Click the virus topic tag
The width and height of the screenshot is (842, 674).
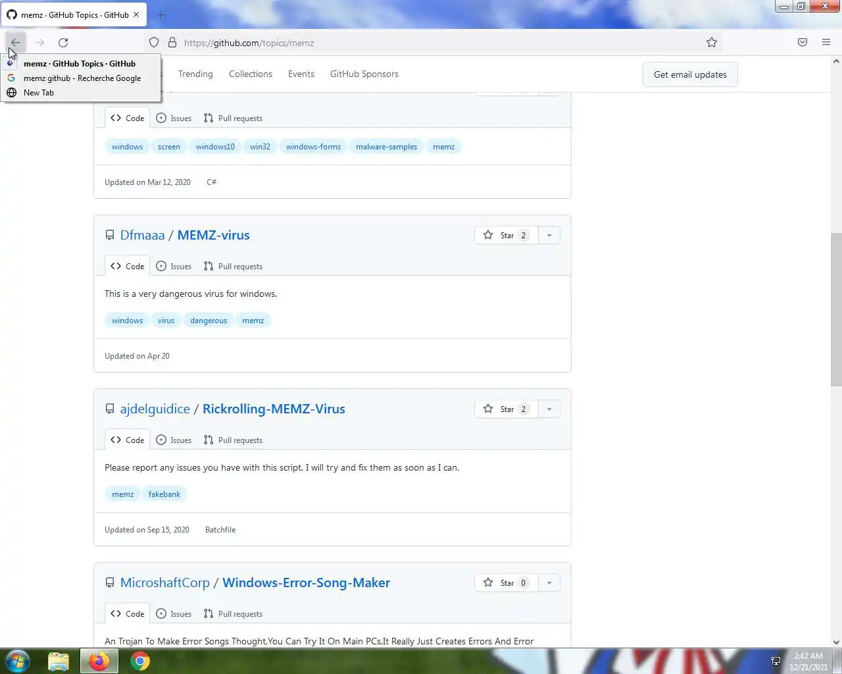tap(166, 321)
